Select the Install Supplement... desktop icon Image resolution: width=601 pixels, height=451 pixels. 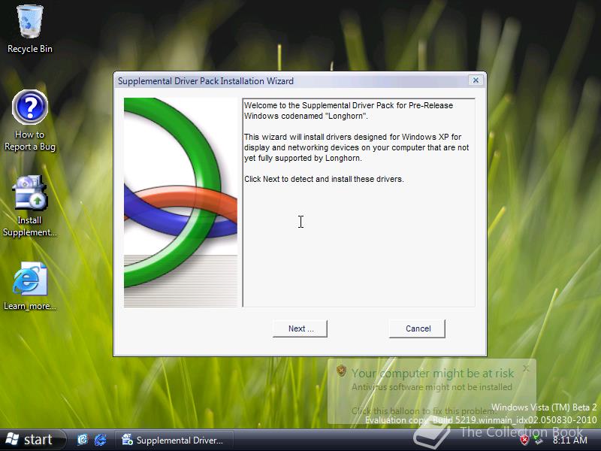coord(29,206)
